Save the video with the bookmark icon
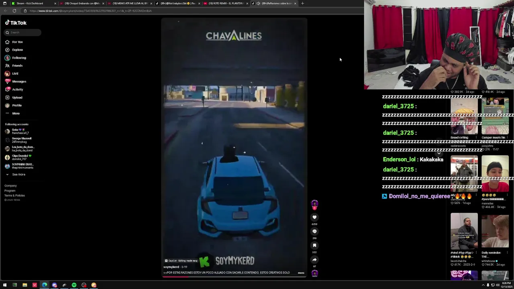The width and height of the screenshot is (514, 289). [x=314, y=245]
